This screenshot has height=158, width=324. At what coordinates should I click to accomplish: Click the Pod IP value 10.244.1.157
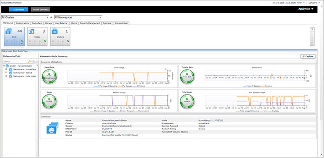(108, 132)
